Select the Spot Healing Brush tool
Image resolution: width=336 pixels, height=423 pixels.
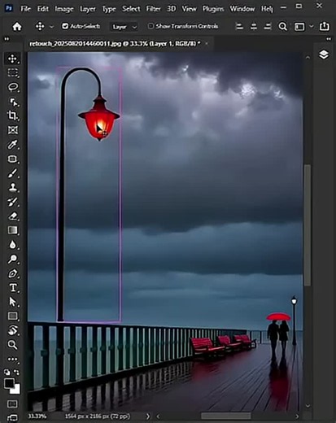point(12,159)
